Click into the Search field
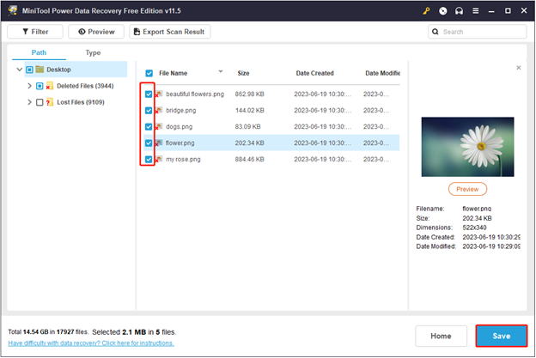This screenshot has height=358, width=536. tap(478, 32)
